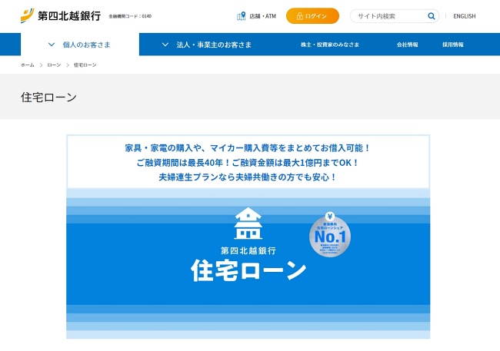Go to ホーム in the breadcrumb
The width and height of the screenshot is (500, 351).
(28, 65)
